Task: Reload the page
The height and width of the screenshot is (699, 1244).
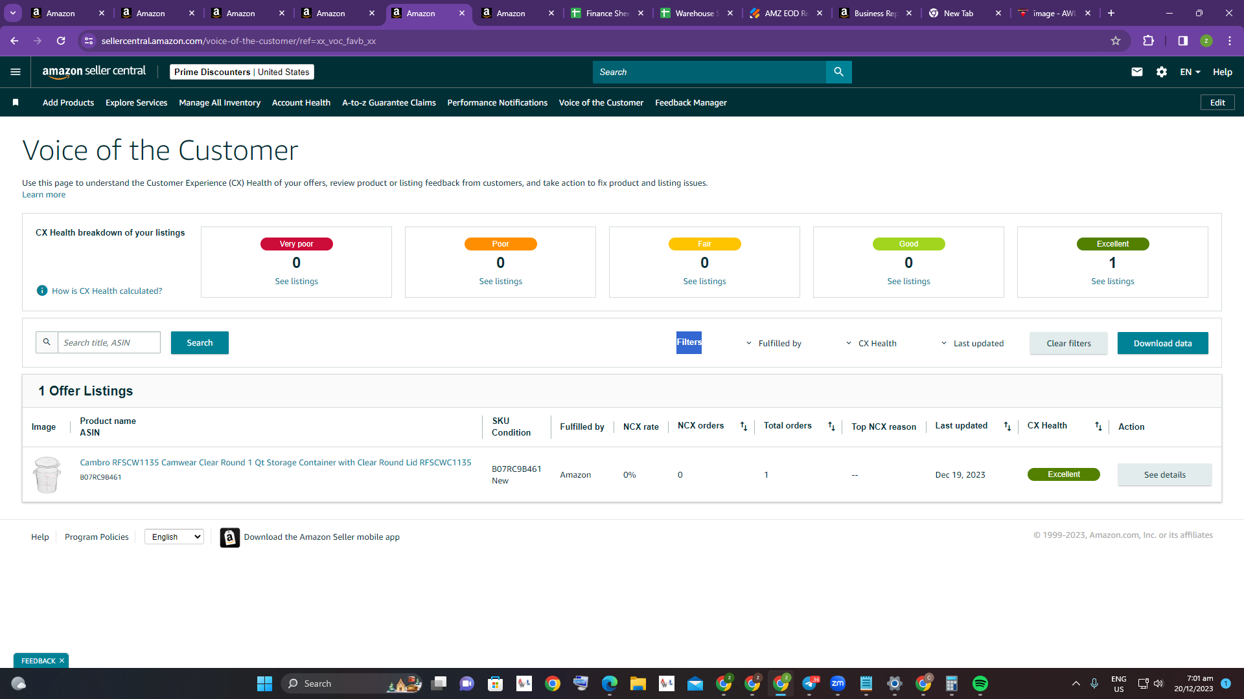Action: [61, 41]
